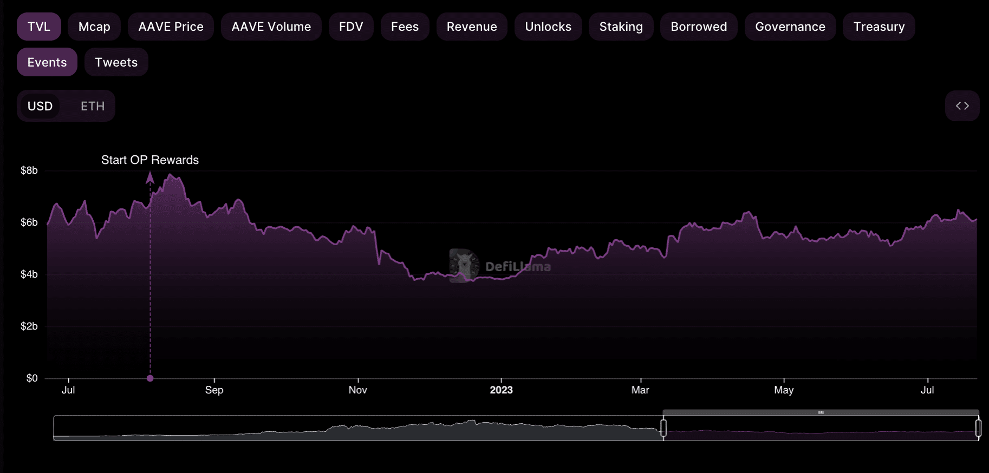Click the 2023 x-axis label
The height and width of the screenshot is (473, 989).
click(x=501, y=390)
